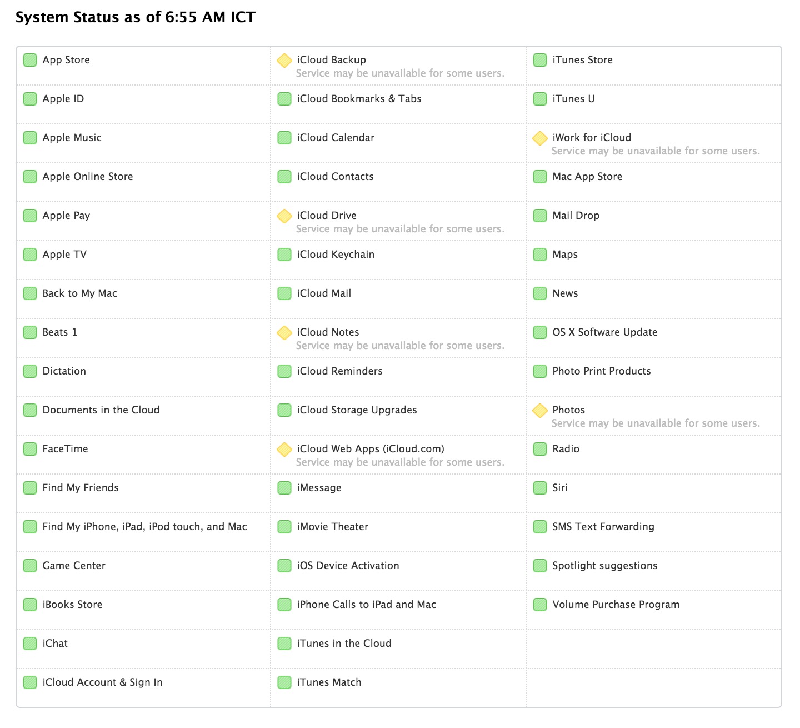Click the Apple Pay service name
The image size is (800, 728).
pyautogui.click(x=66, y=216)
